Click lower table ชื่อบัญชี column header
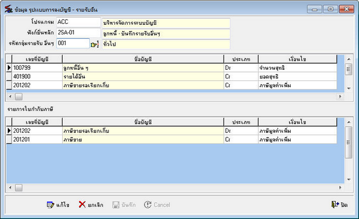 [143, 122]
